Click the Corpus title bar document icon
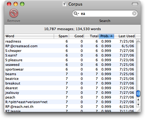Screen dimensions: 145x119 [64, 4]
